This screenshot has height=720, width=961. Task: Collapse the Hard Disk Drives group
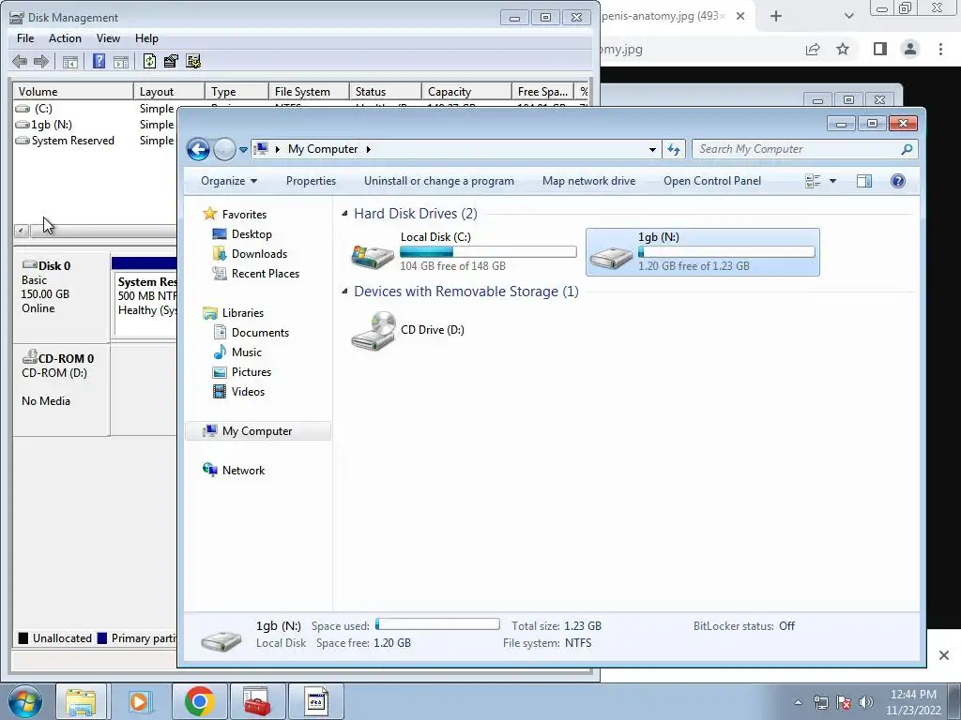pos(344,213)
